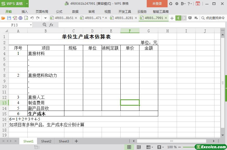Open the 公式 ribbon tab
The height and width of the screenshot is (150, 227).
point(59,11)
